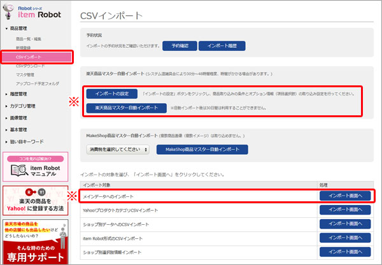Expand the 基本管理 menu section
This screenshot has height=265, width=382.
(x=18, y=129)
